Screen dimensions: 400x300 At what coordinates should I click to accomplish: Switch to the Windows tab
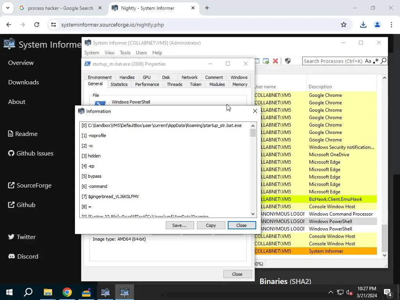click(x=239, y=77)
